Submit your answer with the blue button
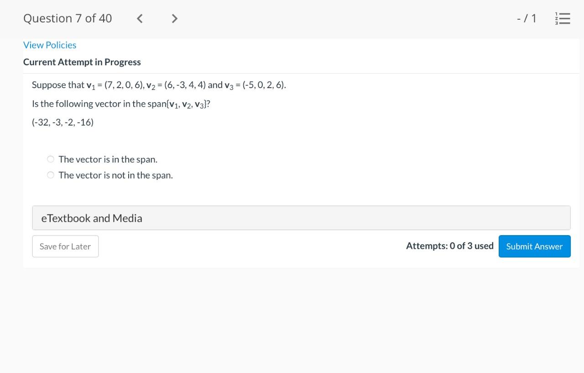 coord(534,246)
